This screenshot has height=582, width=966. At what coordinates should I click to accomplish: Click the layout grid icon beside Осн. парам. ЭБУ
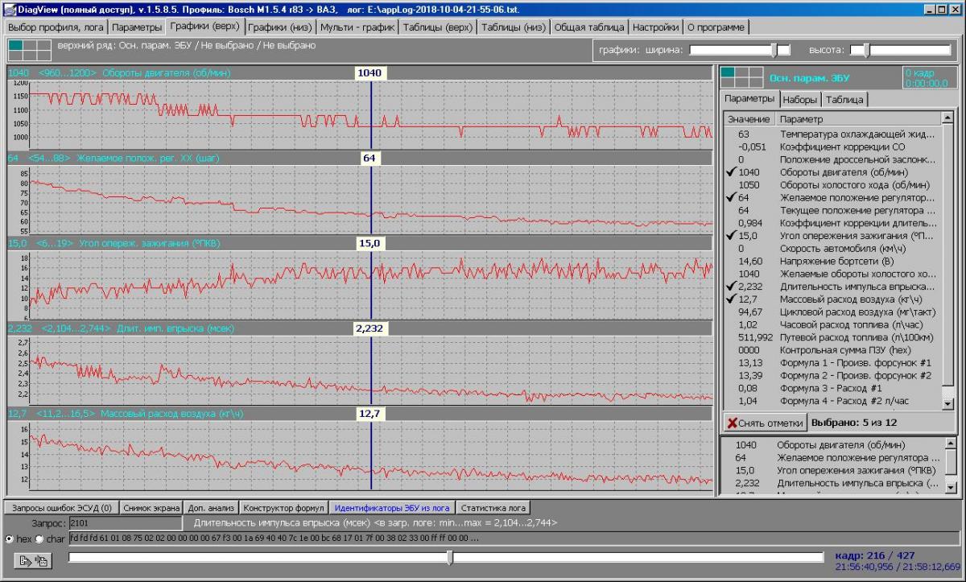click(741, 77)
